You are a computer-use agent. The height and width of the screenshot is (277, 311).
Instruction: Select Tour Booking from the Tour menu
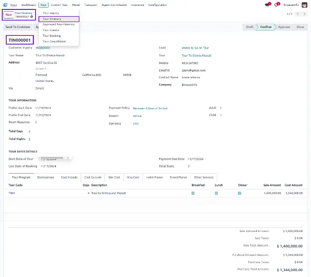pyautogui.click(x=51, y=36)
